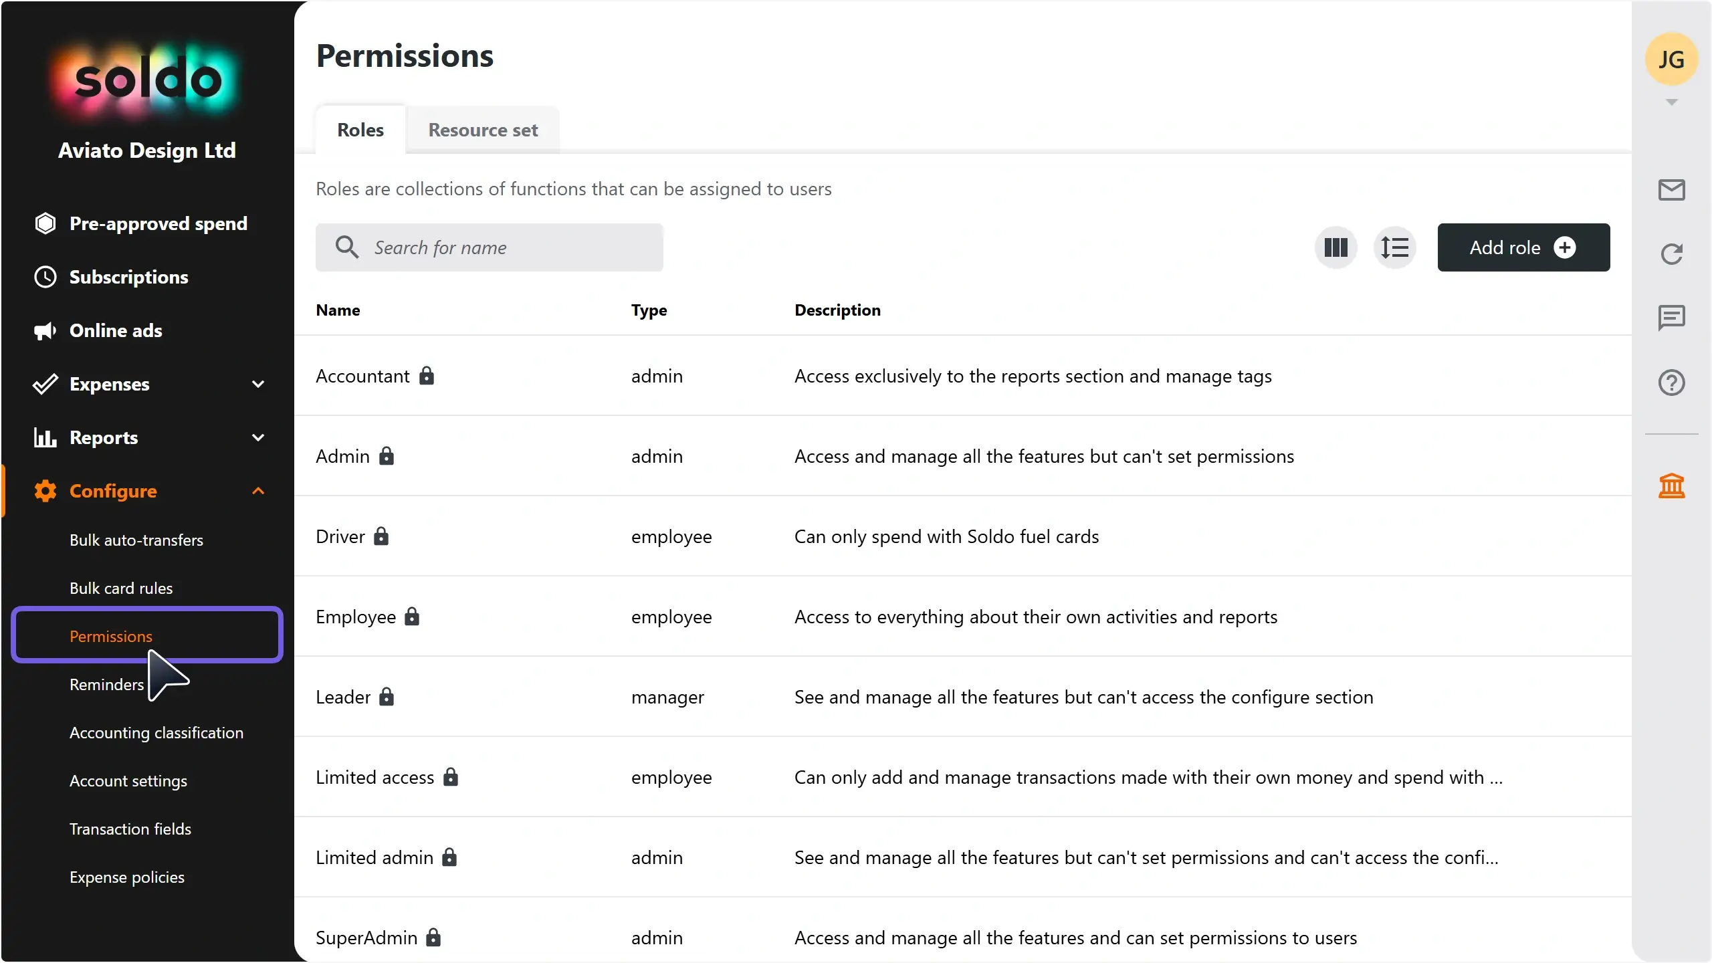Click the lock icon beside Limited admin

coord(449,857)
